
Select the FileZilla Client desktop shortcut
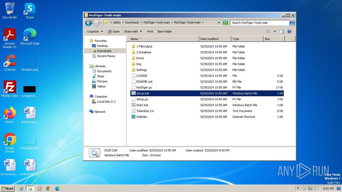coord(10,89)
